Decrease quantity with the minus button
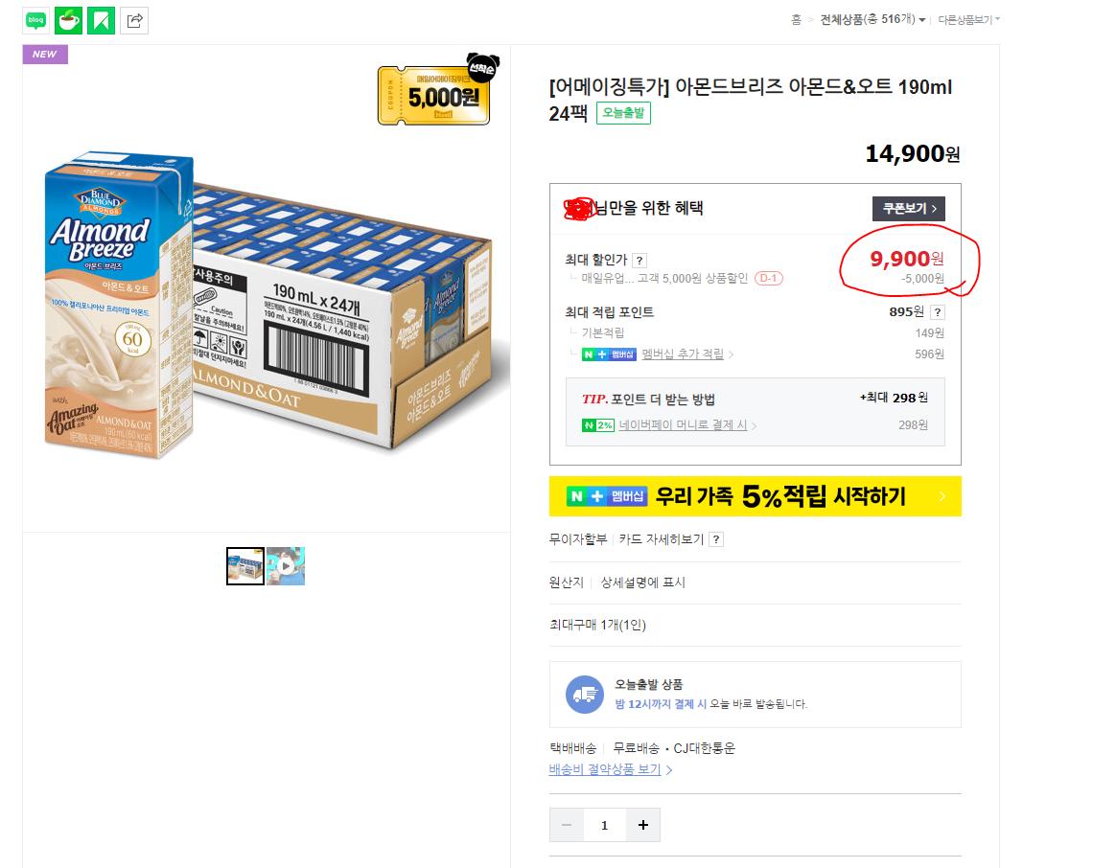The height and width of the screenshot is (868, 1093). pos(567,825)
